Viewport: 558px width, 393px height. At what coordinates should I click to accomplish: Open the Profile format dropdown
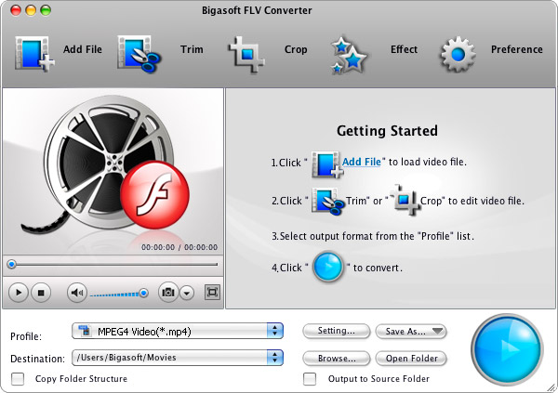pyautogui.click(x=178, y=331)
